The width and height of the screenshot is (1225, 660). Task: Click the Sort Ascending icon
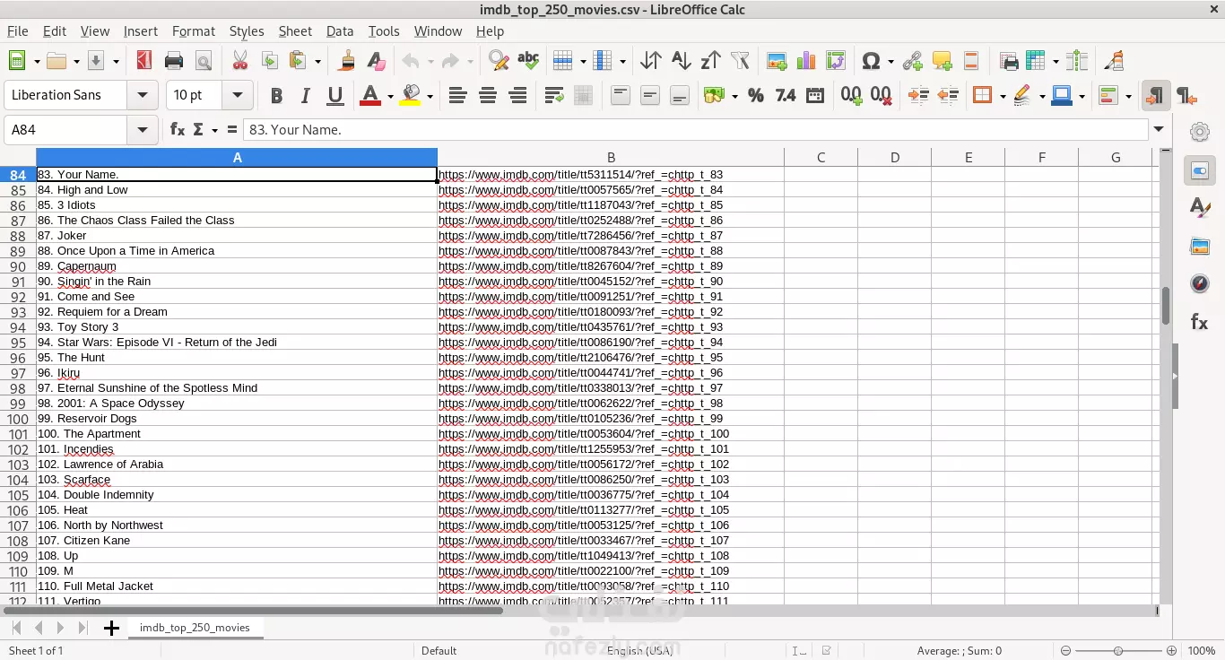pos(681,61)
